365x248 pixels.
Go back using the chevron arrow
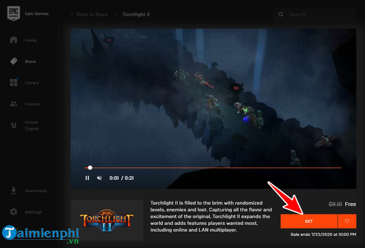72,14
